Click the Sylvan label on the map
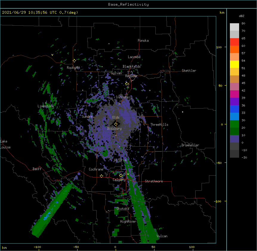 point(116,73)
